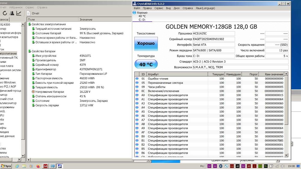Switch to CrystalDiskInfo taskbar button
301x169 pixels.
(x=60, y=166)
